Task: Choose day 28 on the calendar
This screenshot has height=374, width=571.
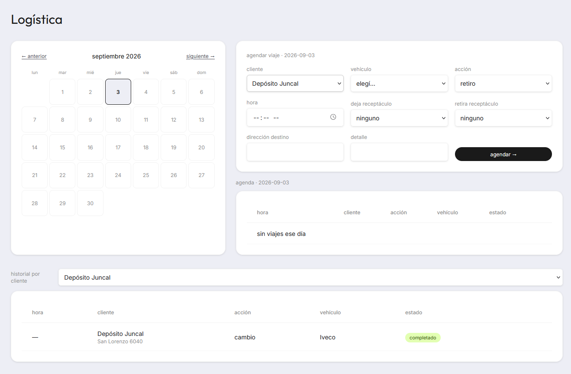Action: pyautogui.click(x=35, y=203)
